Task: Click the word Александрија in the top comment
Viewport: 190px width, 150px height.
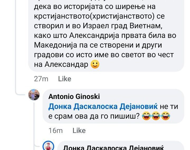Action: point(94,36)
